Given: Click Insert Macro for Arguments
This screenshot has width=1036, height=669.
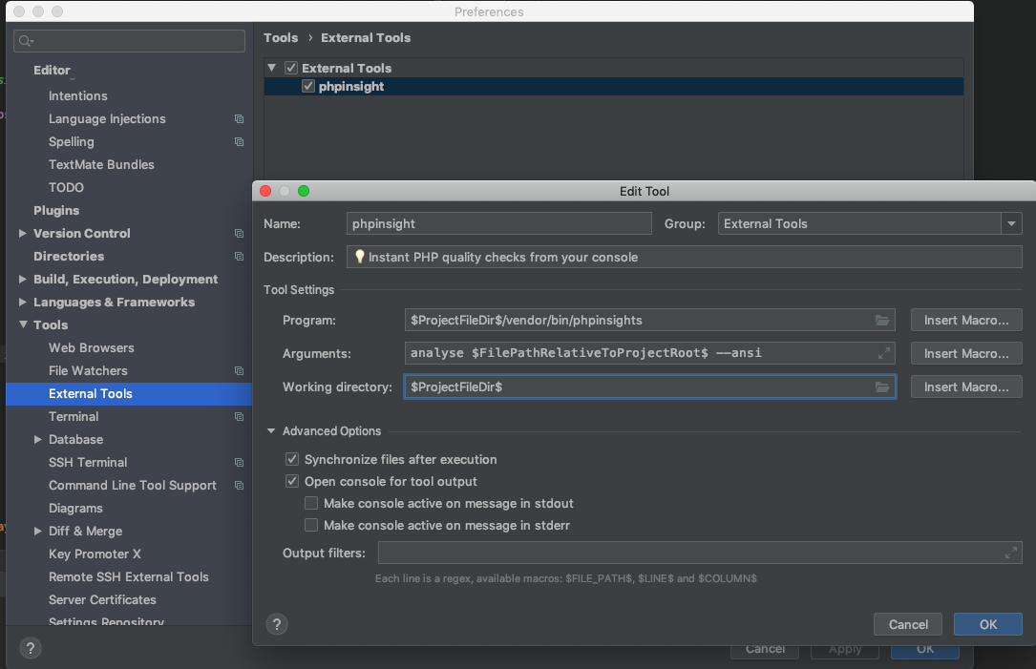Looking at the screenshot, I should tap(966, 353).
